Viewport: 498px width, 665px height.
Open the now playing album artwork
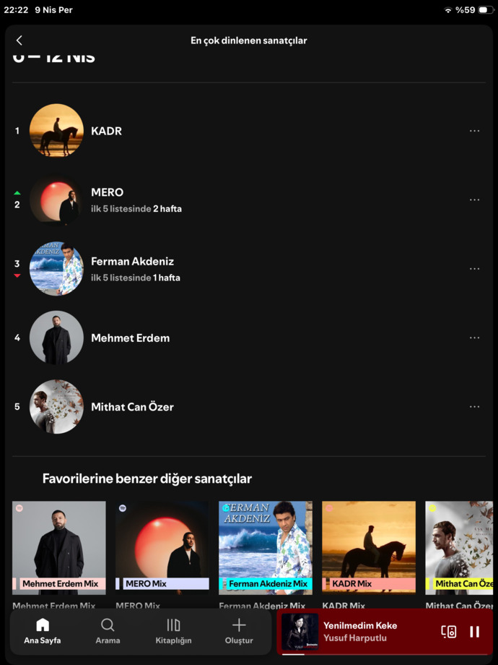coord(300,632)
